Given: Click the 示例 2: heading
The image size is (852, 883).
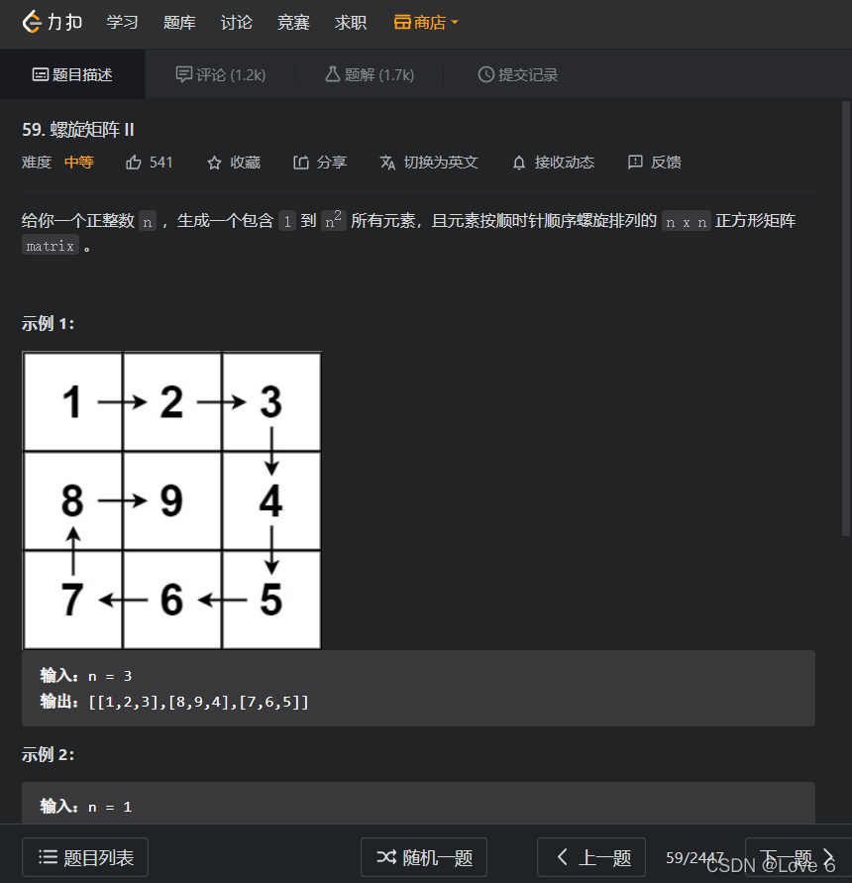Looking at the screenshot, I should click(48, 754).
